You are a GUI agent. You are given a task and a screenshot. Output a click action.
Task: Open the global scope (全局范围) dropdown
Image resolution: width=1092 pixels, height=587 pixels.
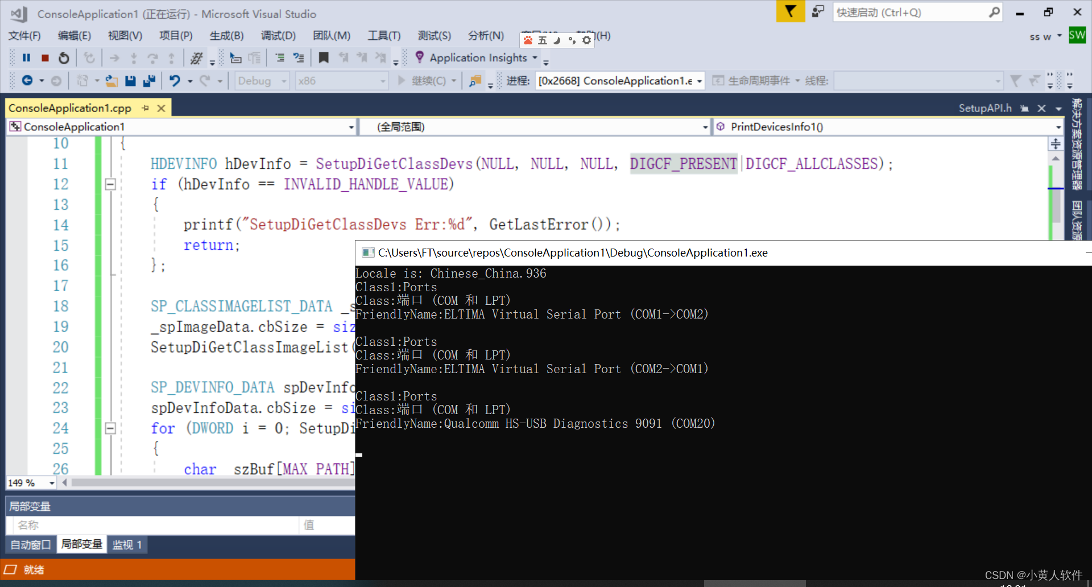pos(705,127)
